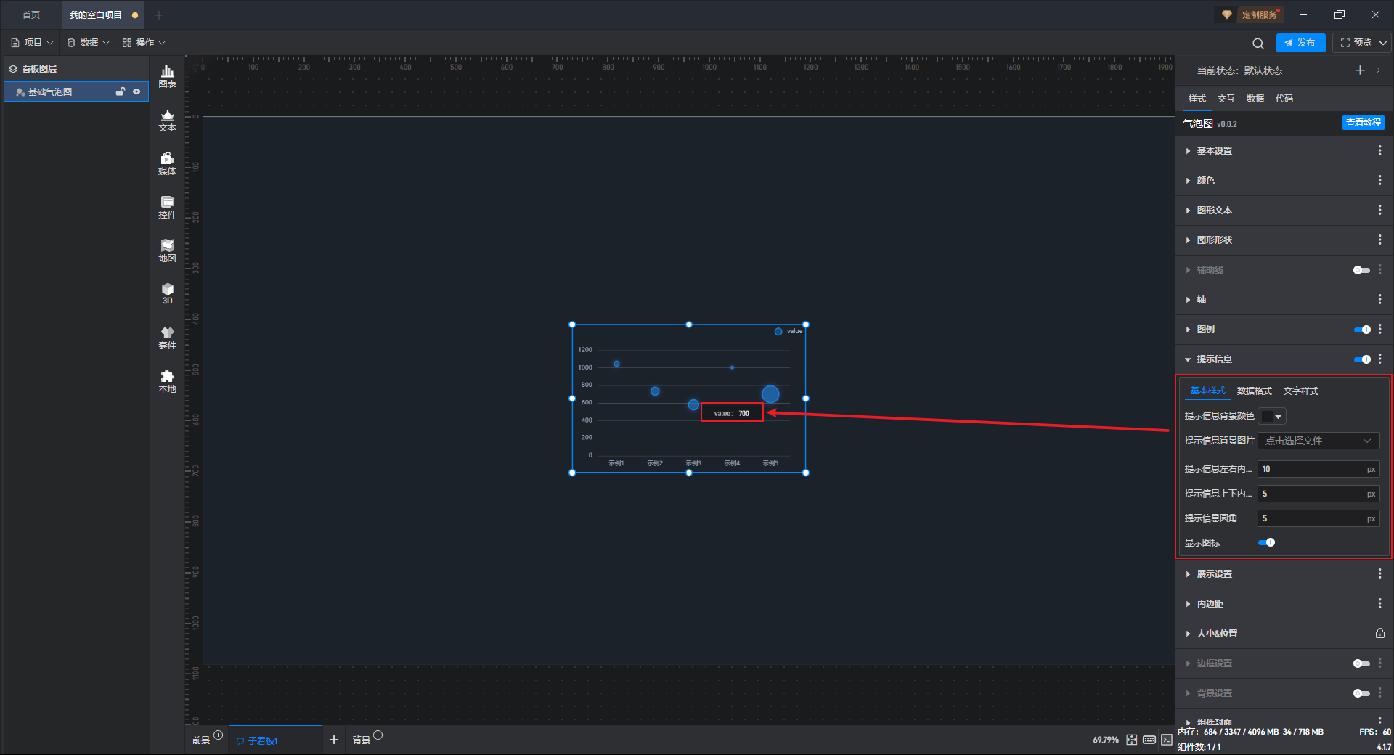Click the fit-to-screen icon near zoom percentage
The image size is (1394, 755).
[1132, 740]
